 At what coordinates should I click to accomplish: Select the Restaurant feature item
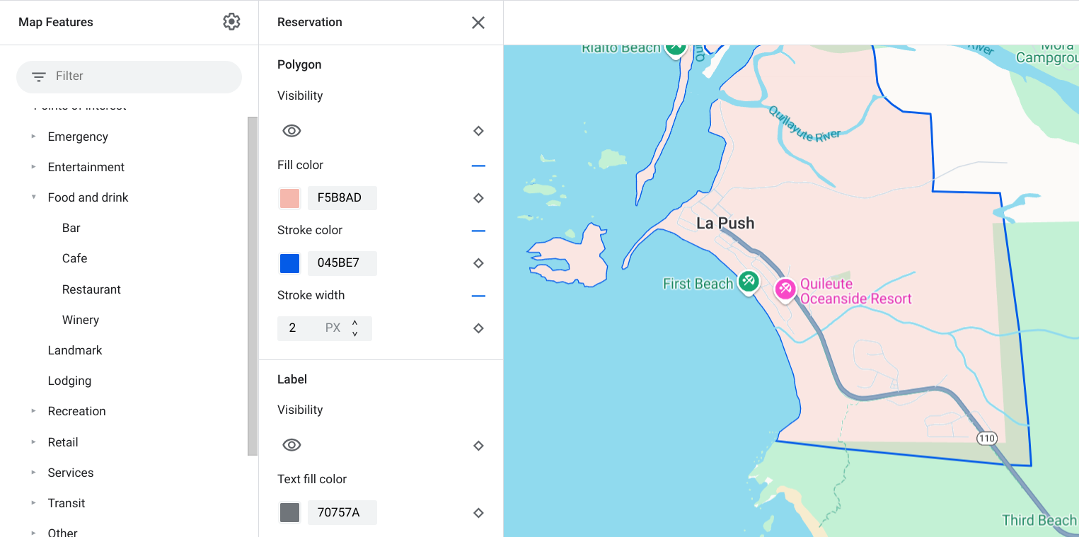pos(91,289)
